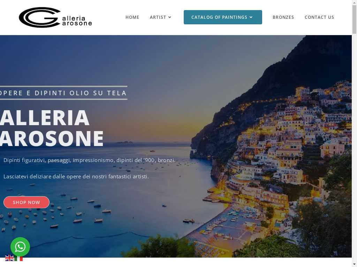Image resolution: width=357 pixels, height=267 pixels.
Task: Click the Dipinti figurativi description line
Action: click(x=90, y=160)
